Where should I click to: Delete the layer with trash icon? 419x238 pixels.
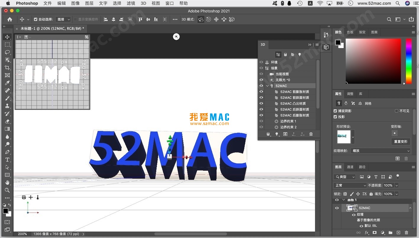coord(406,233)
